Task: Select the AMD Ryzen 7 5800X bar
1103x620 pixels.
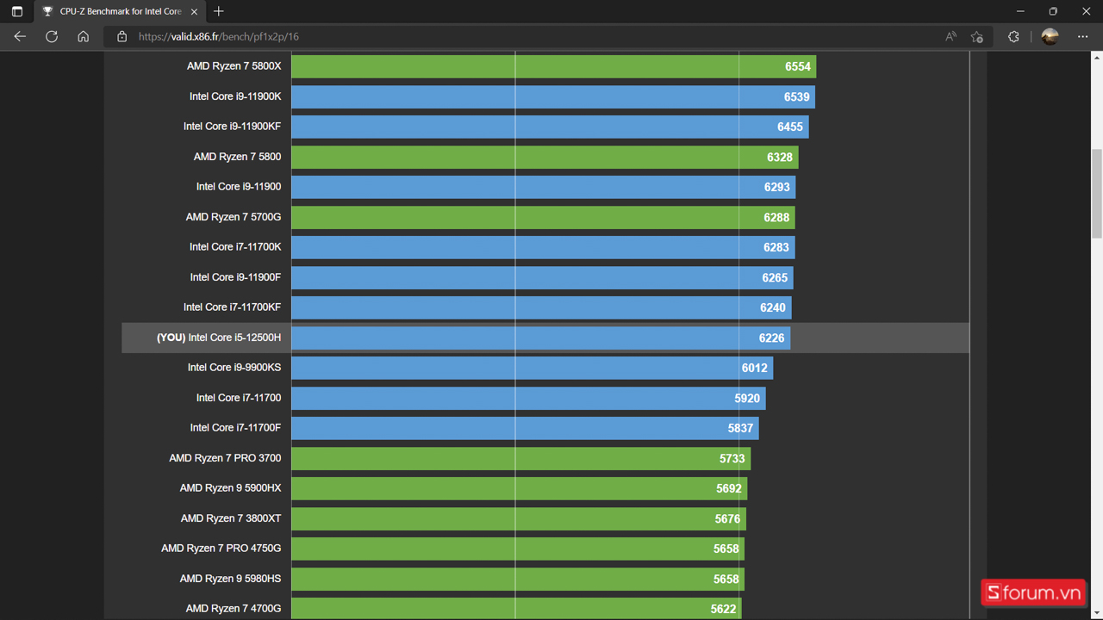Action: [552, 66]
